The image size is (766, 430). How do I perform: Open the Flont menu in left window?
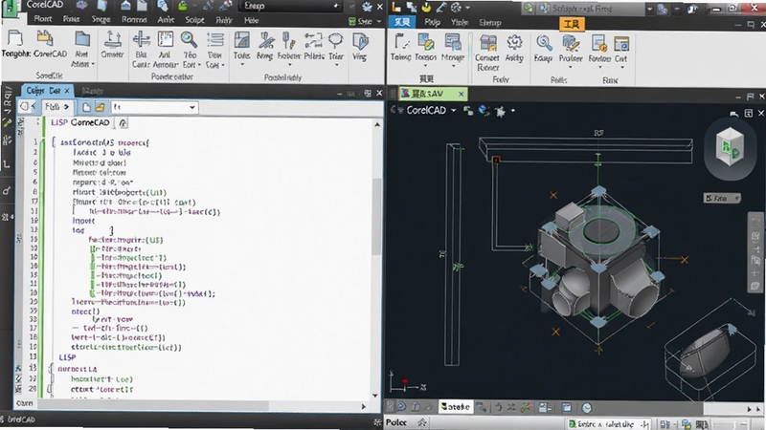click(43, 19)
